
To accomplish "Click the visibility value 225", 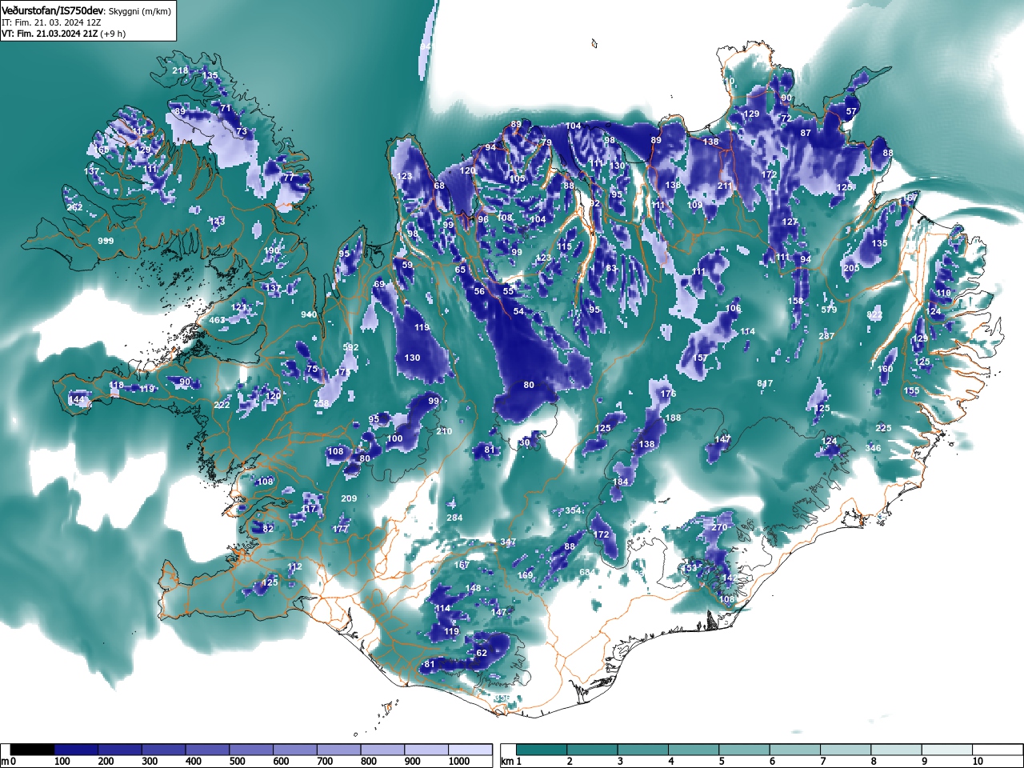I will 883,428.
